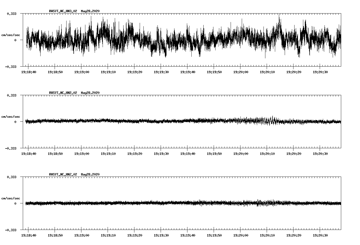The height and width of the screenshot is (245, 360).
Task: Pick 19:19:10 time label on HN3 plot
Action: coord(108,72)
